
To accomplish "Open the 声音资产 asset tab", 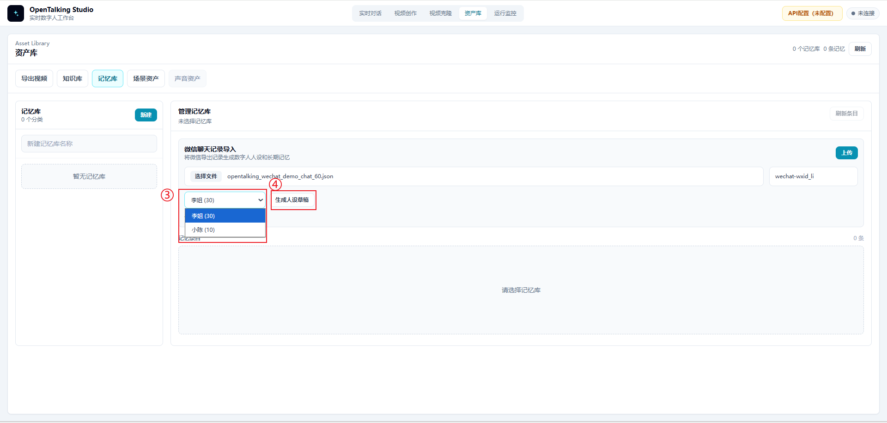I will point(188,79).
